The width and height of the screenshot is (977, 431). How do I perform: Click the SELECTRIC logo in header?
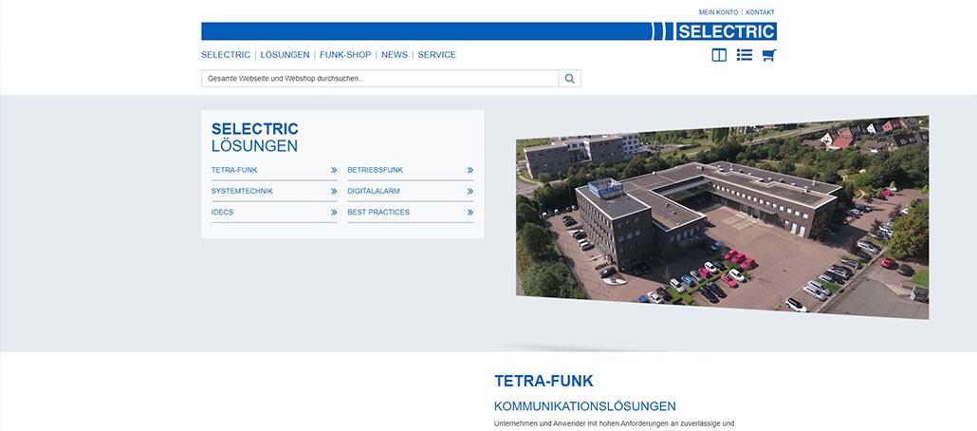click(727, 31)
